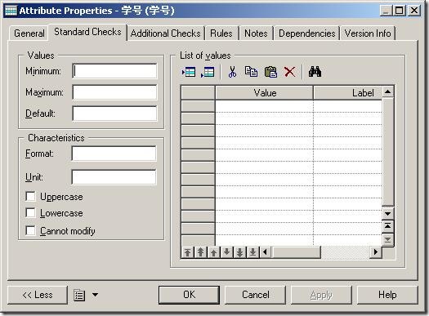Open the dropdown arrow beside properties menu icon
429x316 pixels.
point(95,295)
